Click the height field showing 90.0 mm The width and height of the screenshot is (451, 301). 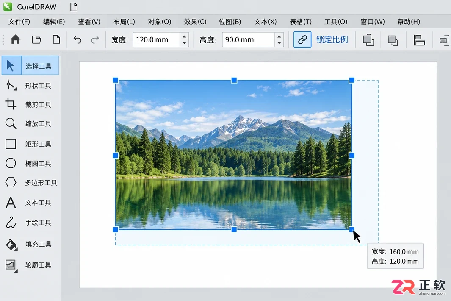coord(249,39)
